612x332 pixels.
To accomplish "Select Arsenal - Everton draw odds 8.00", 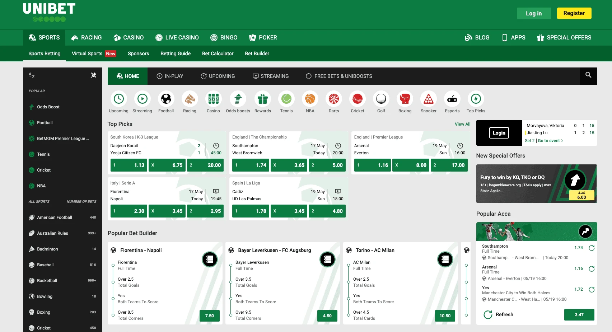I will 411,165.
